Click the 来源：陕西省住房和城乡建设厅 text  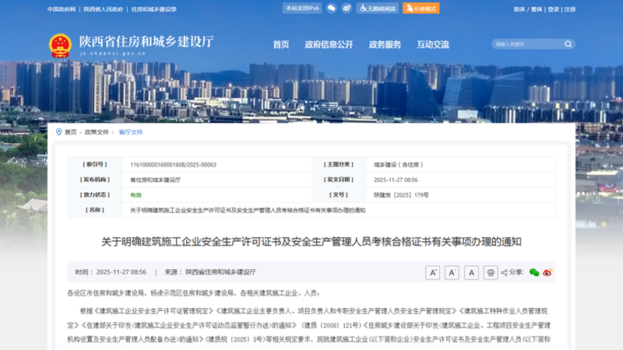pyautogui.click(x=210, y=271)
